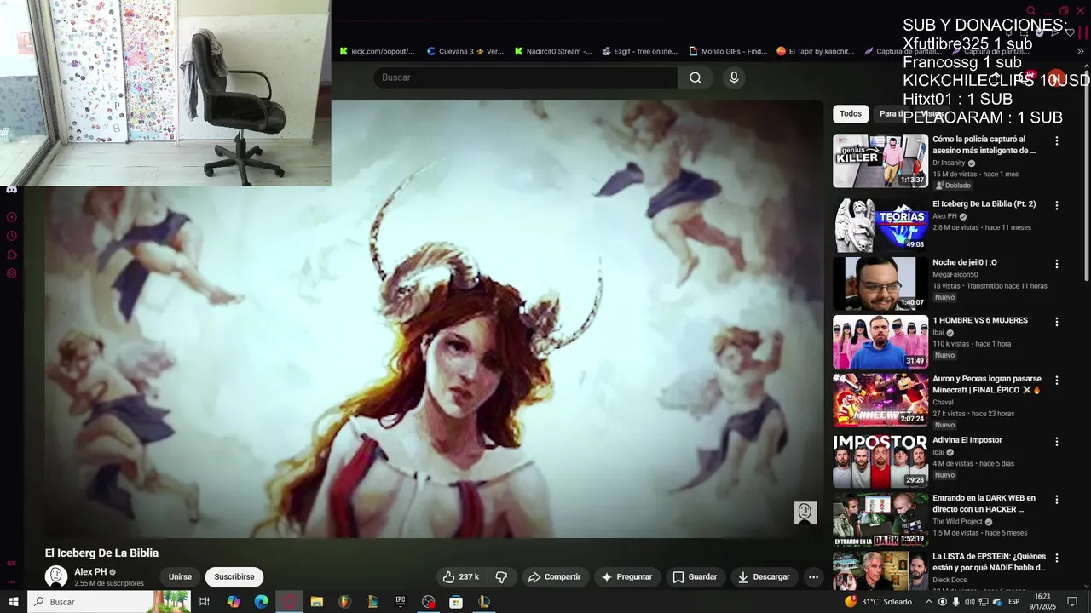Image resolution: width=1091 pixels, height=613 pixels.
Task: Open options for La LISTA de EPSTEIN video
Action: 1057,558
